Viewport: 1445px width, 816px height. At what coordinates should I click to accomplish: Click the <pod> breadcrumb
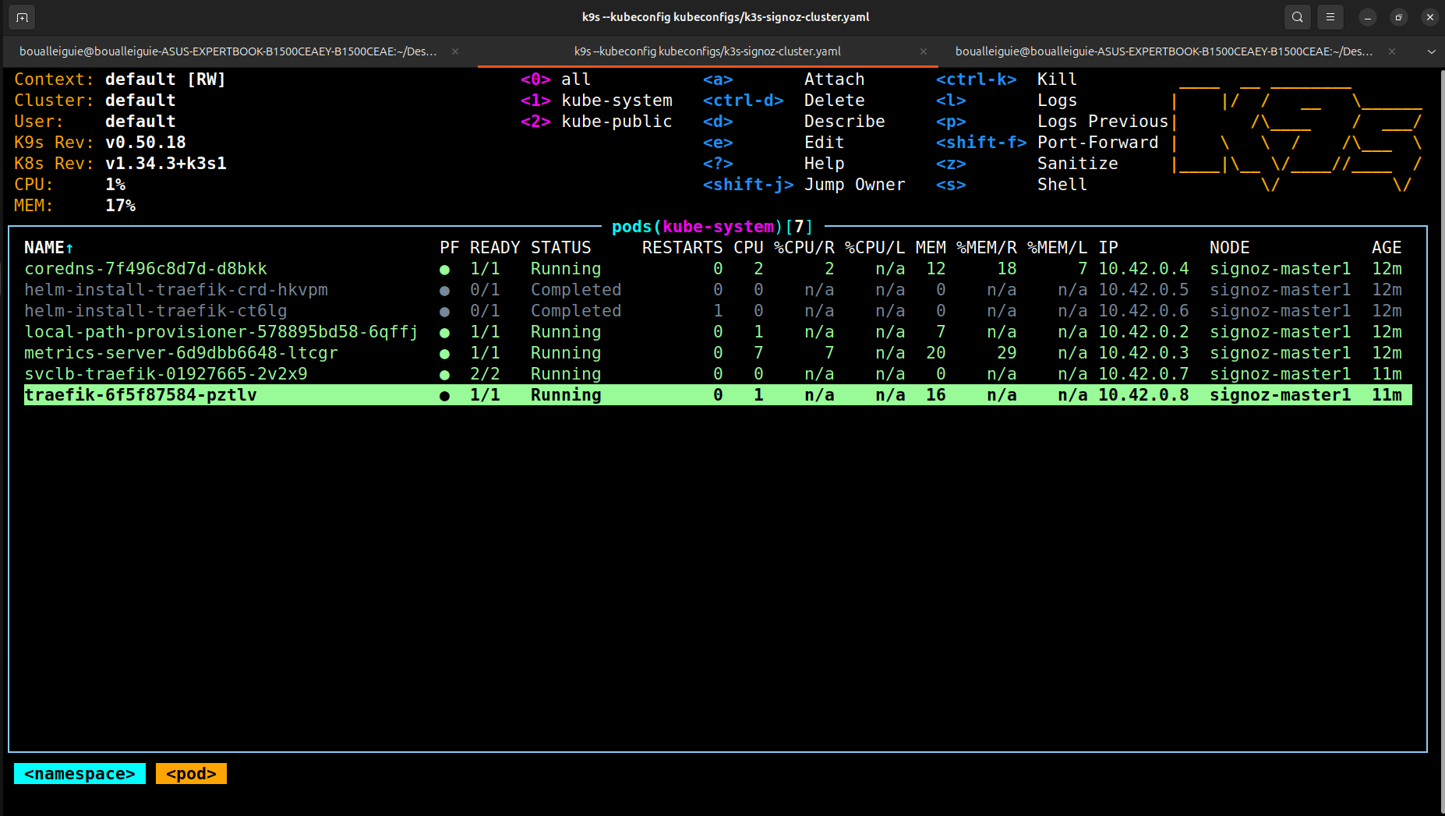pos(191,774)
